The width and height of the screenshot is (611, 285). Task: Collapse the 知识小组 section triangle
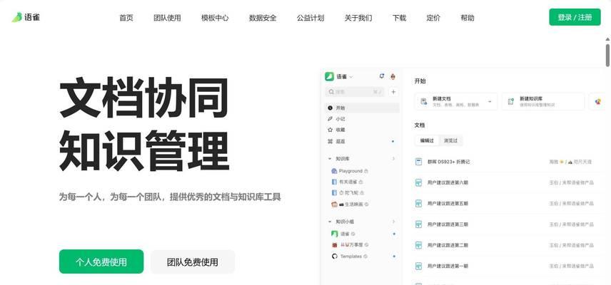click(x=330, y=222)
